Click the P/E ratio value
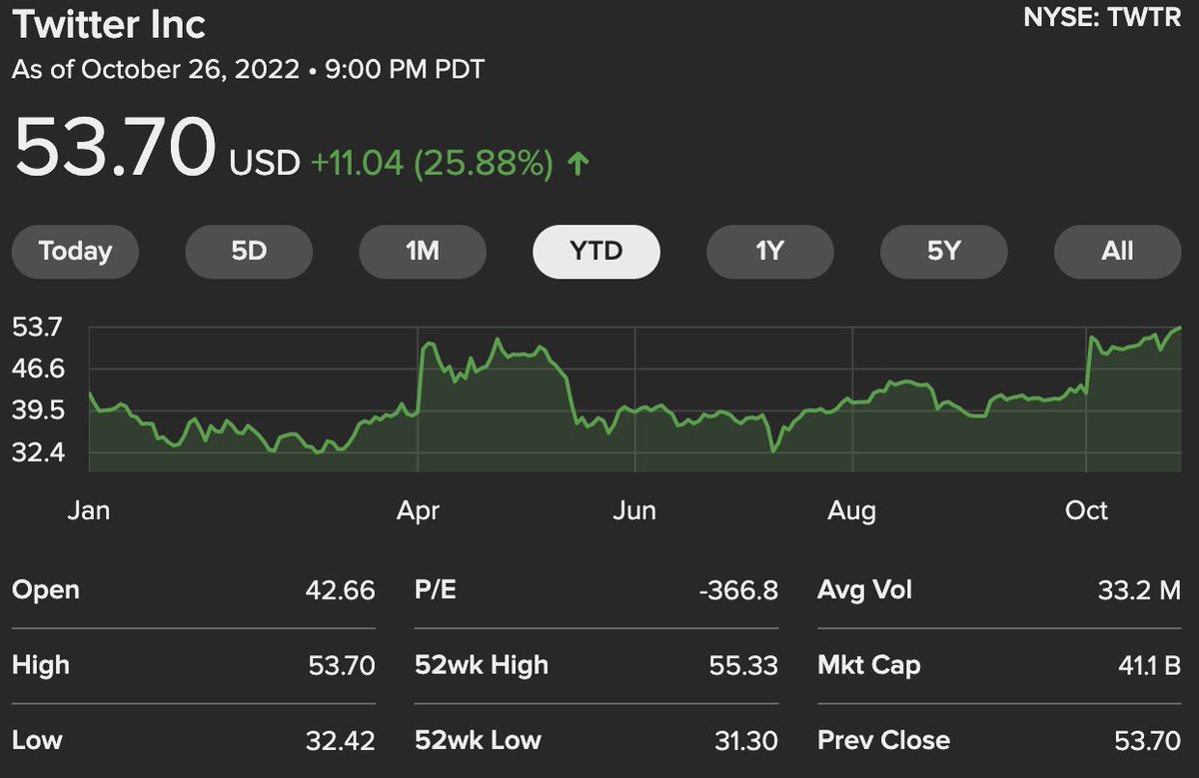 coord(739,590)
